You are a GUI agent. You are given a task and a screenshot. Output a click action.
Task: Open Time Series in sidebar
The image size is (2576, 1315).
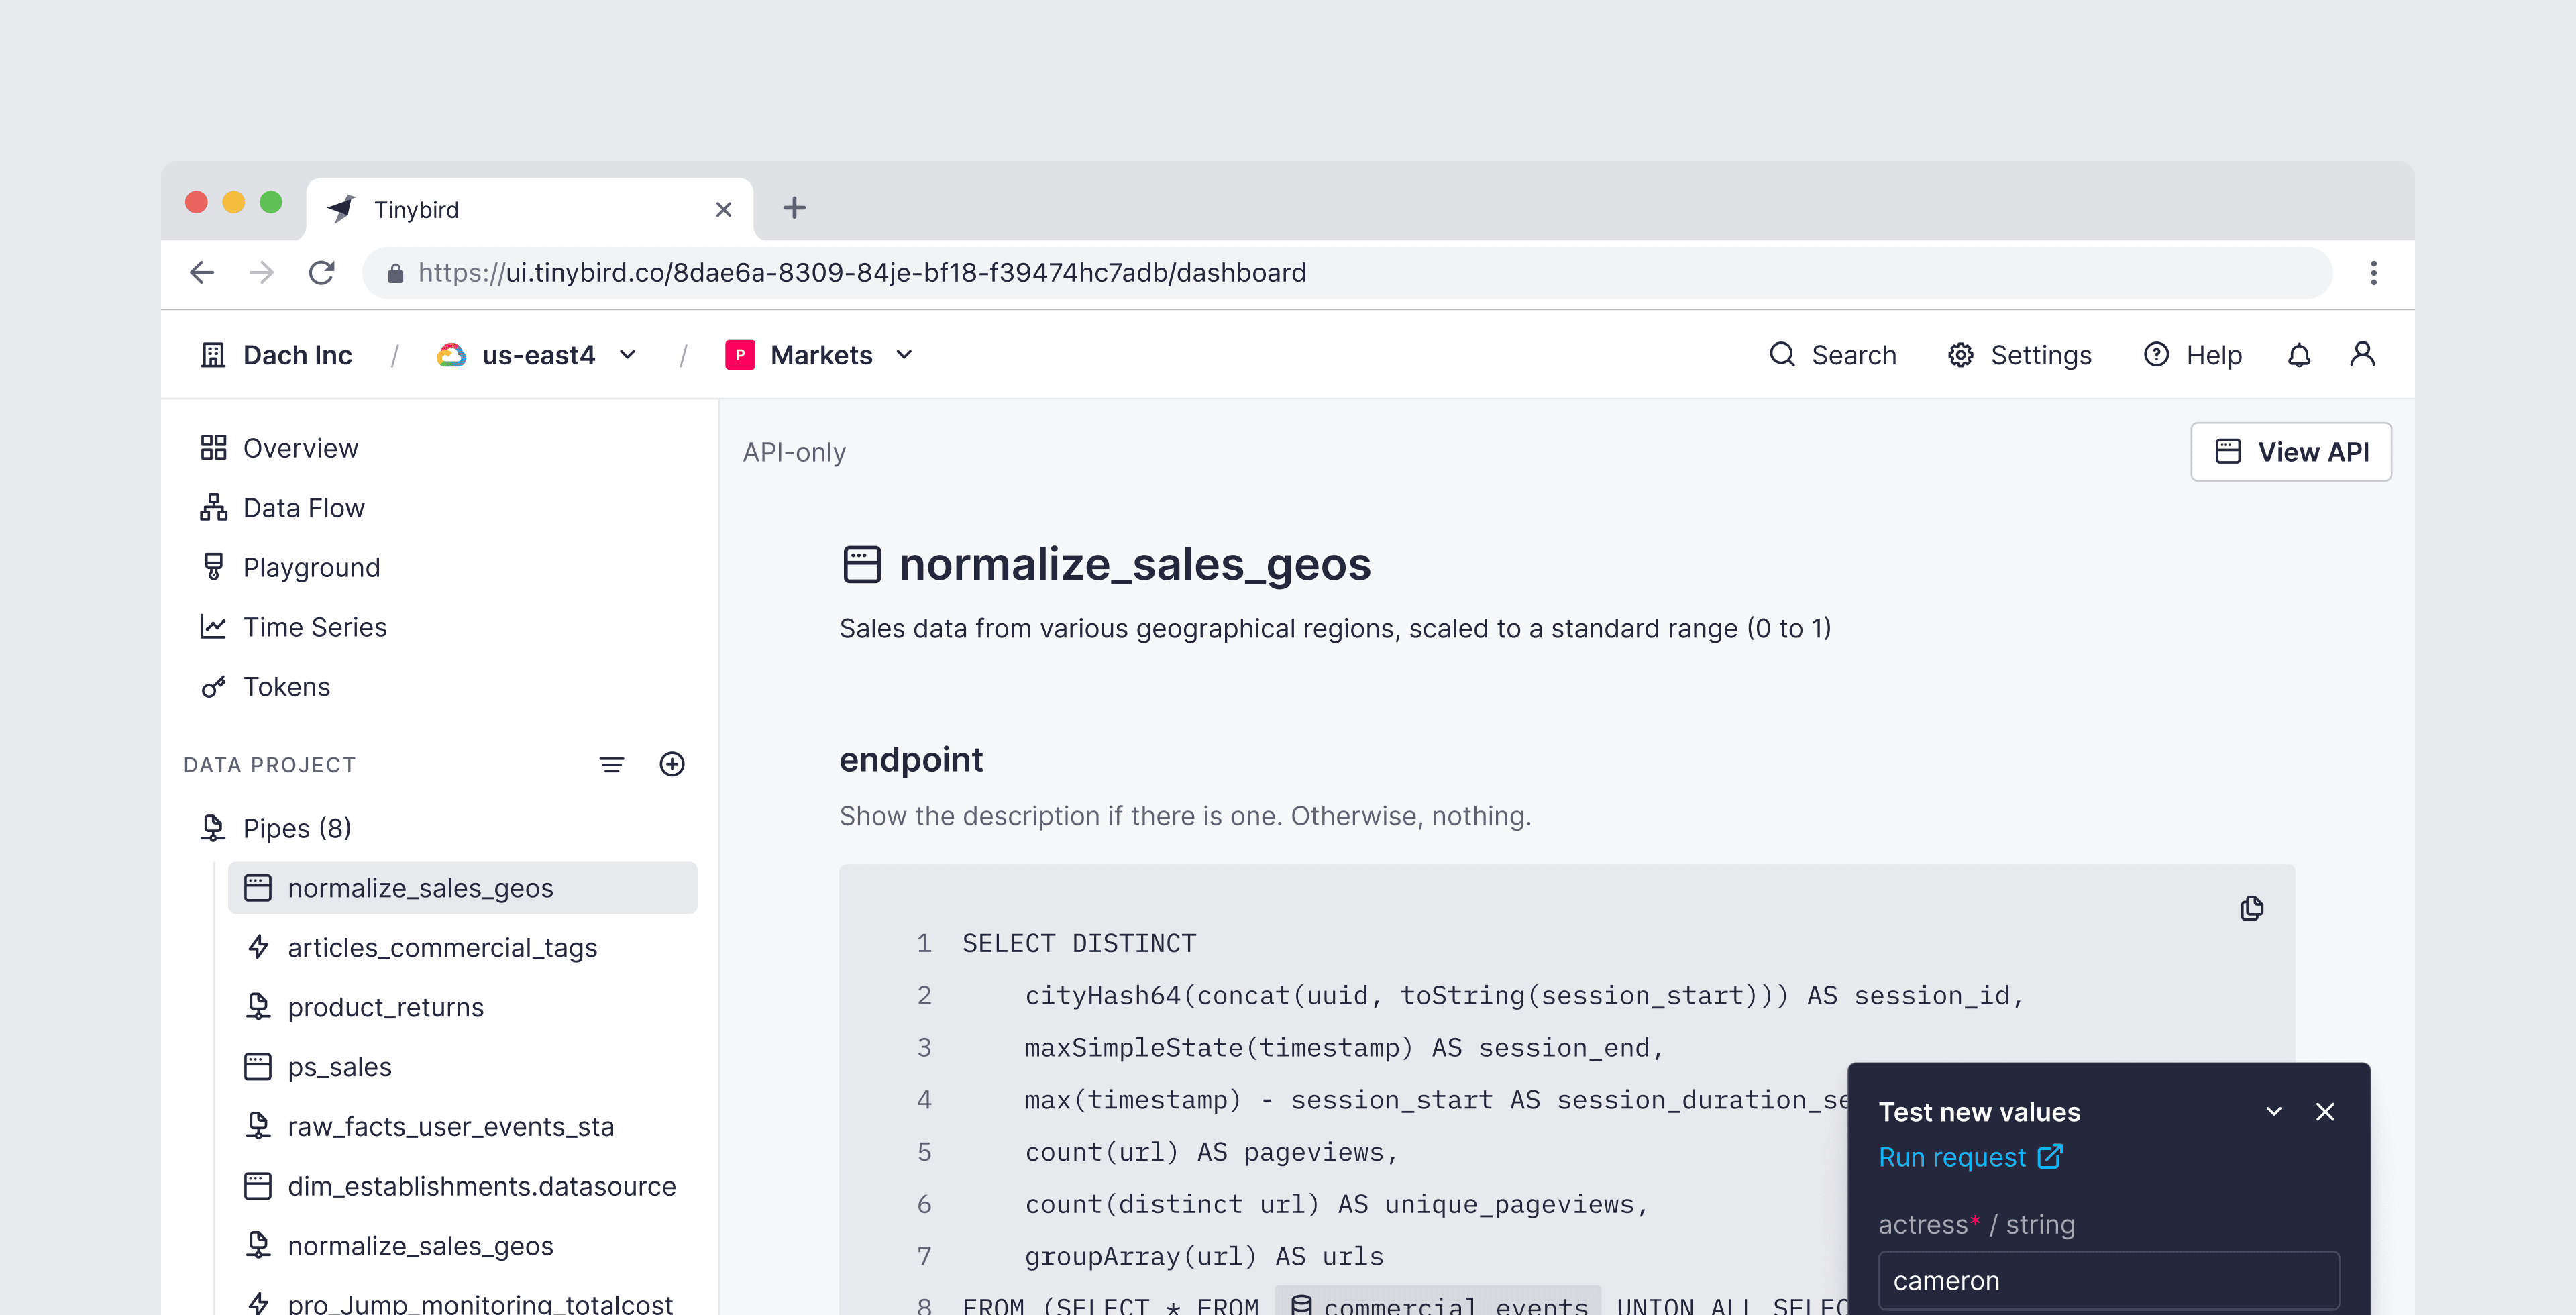tap(293, 627)
